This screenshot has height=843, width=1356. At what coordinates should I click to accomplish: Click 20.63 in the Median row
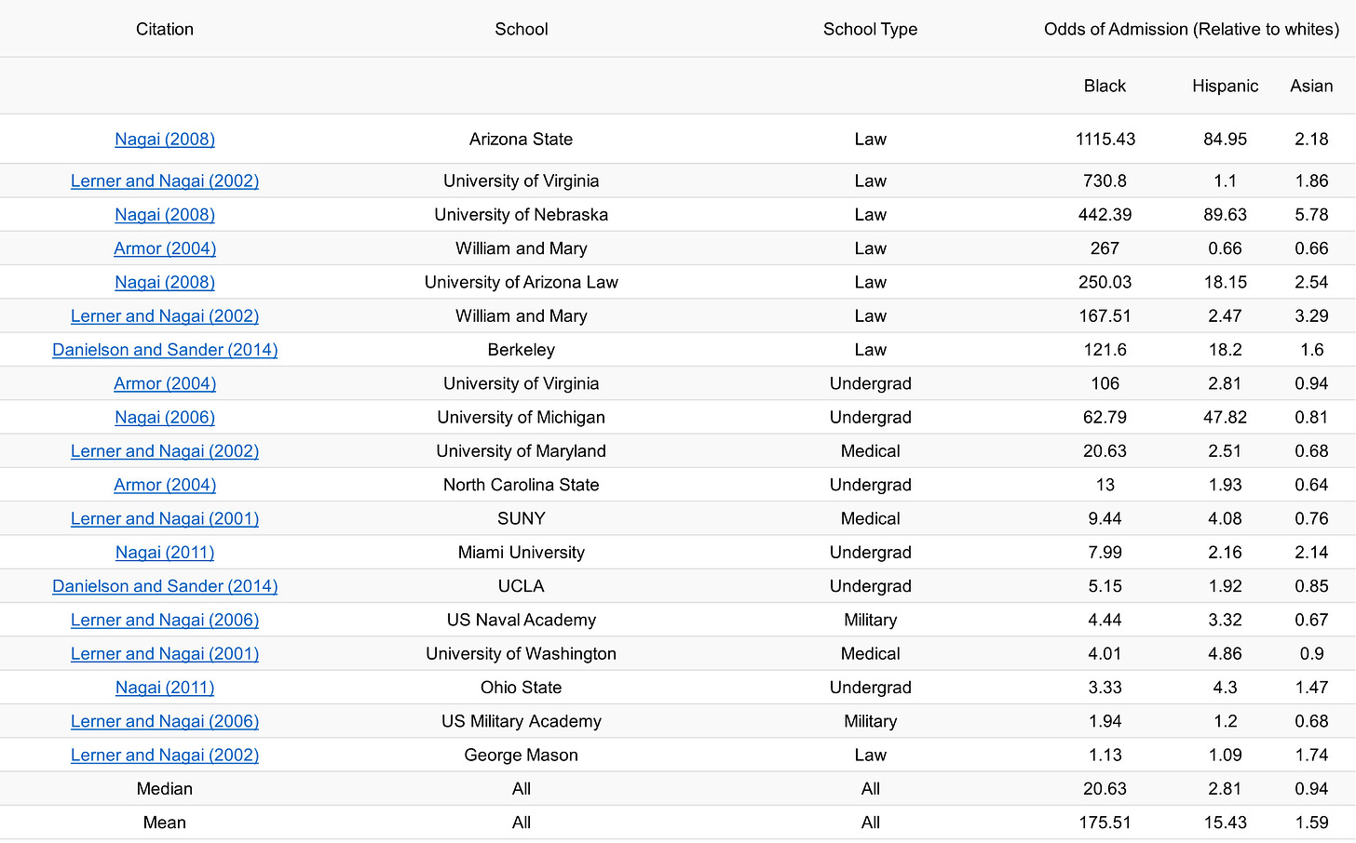click(x=1105, y=789)
